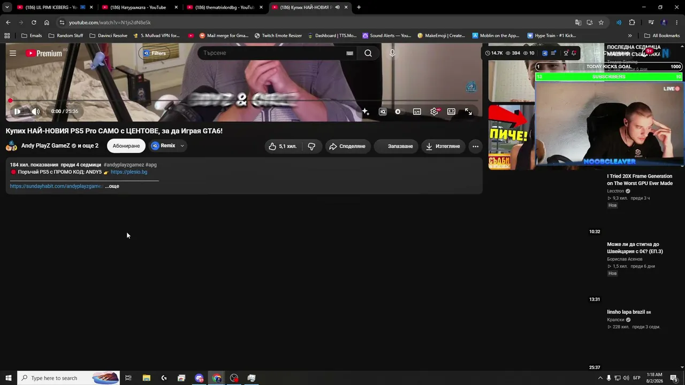Open linsho lapa brazil video
Image resolution: width=685 pixels, height=385 pixels.
pyautogui.click(x=629, y=312)
